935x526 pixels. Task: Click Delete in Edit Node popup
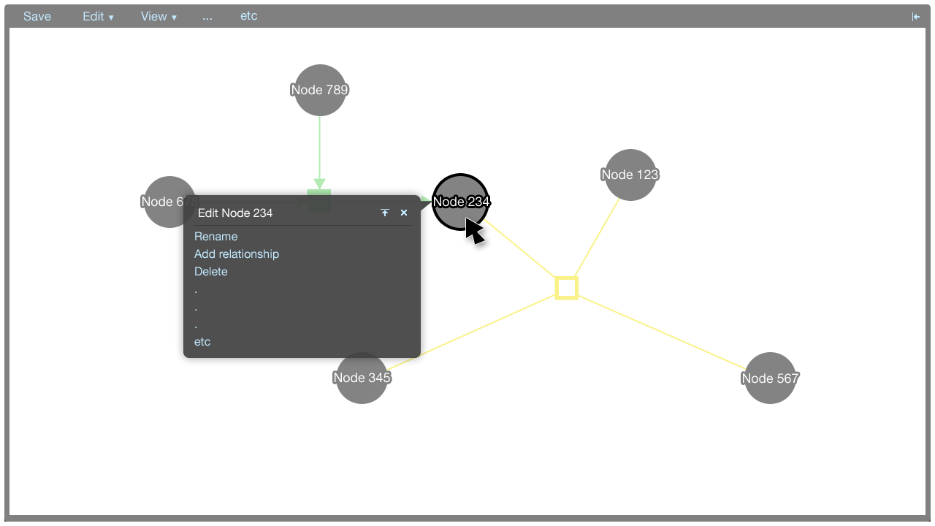(x=211, y=271)
